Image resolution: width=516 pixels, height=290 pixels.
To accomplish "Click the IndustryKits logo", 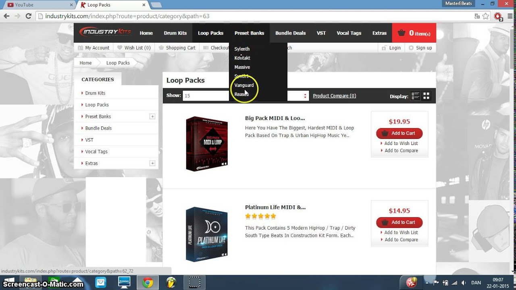I will coord(105,32).
